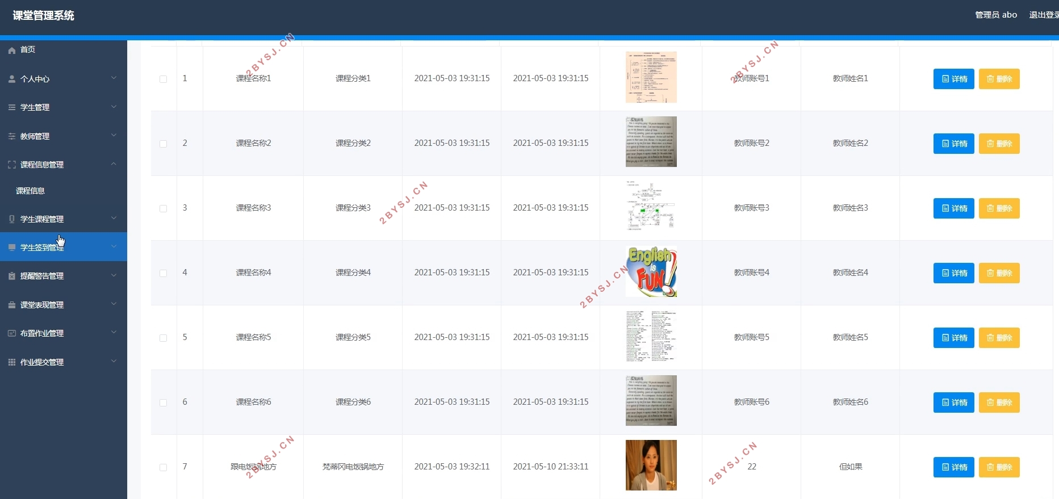Select checkbox for row 7 跟电饭锅地方
The width and height of the screenshot is (1059, 499).
click(x=164, y=467)
